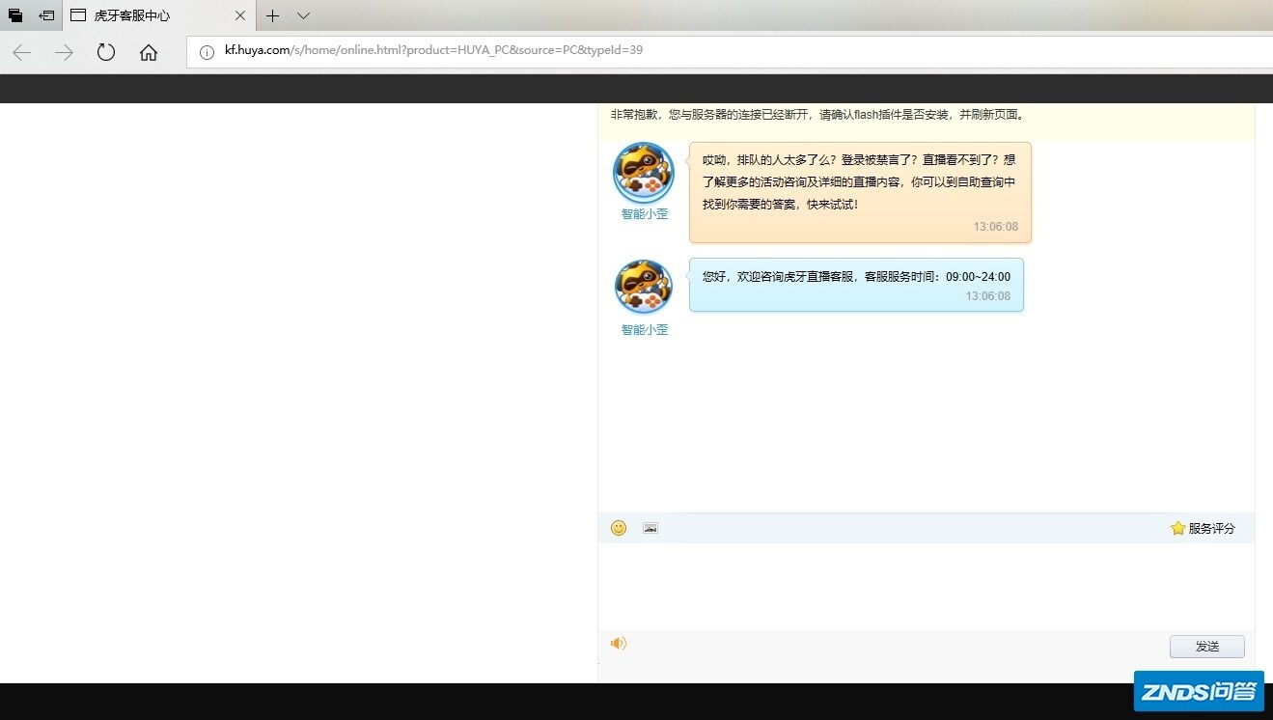Screen dimensions: 1273x720
Task: Click the tabs you've set aside icon
Action: [x=15, y=15]
